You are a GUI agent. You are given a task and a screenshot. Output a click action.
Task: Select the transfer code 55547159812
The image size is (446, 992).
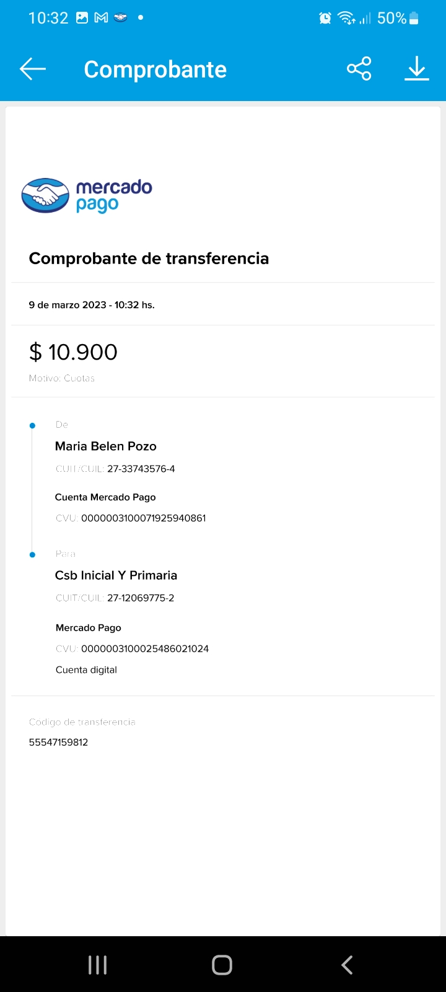point(59,742)
